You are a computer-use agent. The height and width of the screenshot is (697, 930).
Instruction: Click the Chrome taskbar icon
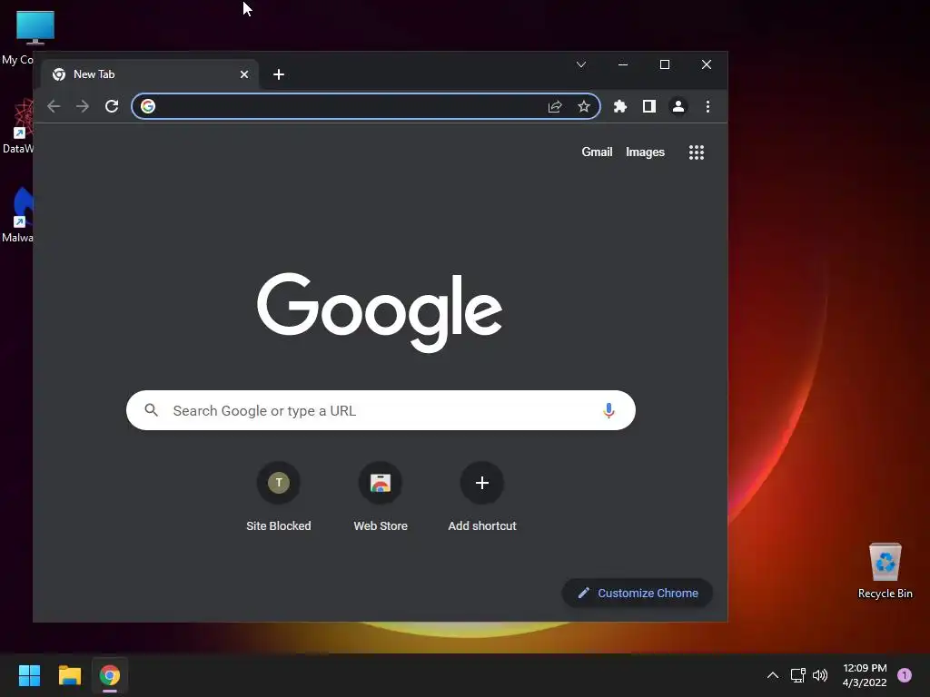click(x=110, y=675)
